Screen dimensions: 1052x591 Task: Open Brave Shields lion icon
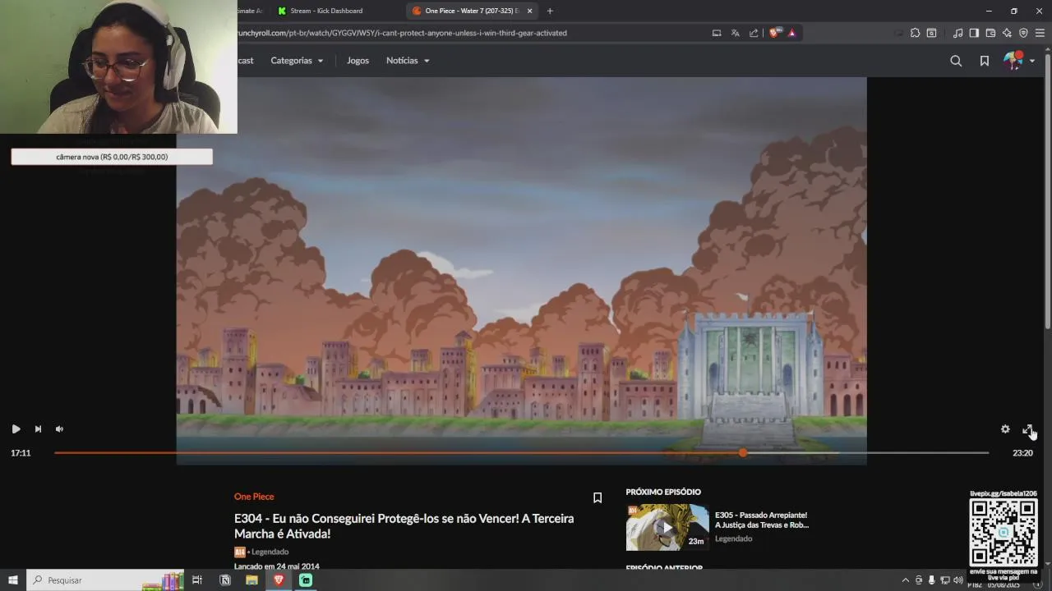point(775,33)
